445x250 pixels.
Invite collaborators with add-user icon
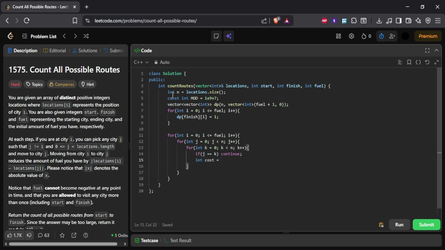392,36
